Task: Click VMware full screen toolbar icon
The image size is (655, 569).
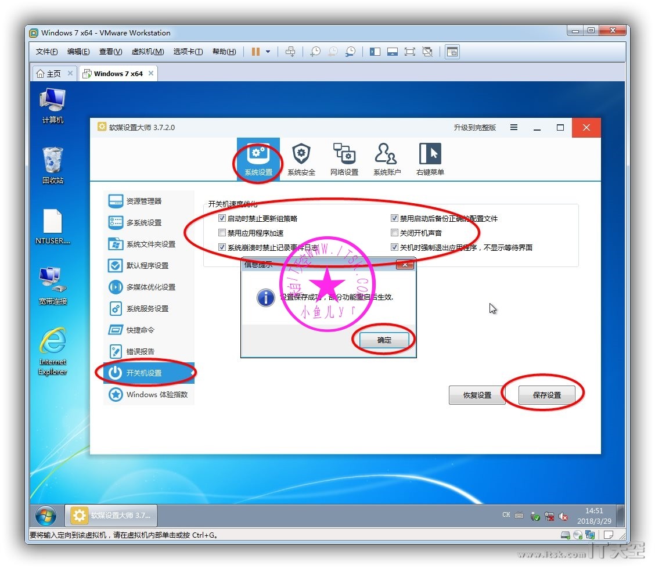Action: [410, 52]
